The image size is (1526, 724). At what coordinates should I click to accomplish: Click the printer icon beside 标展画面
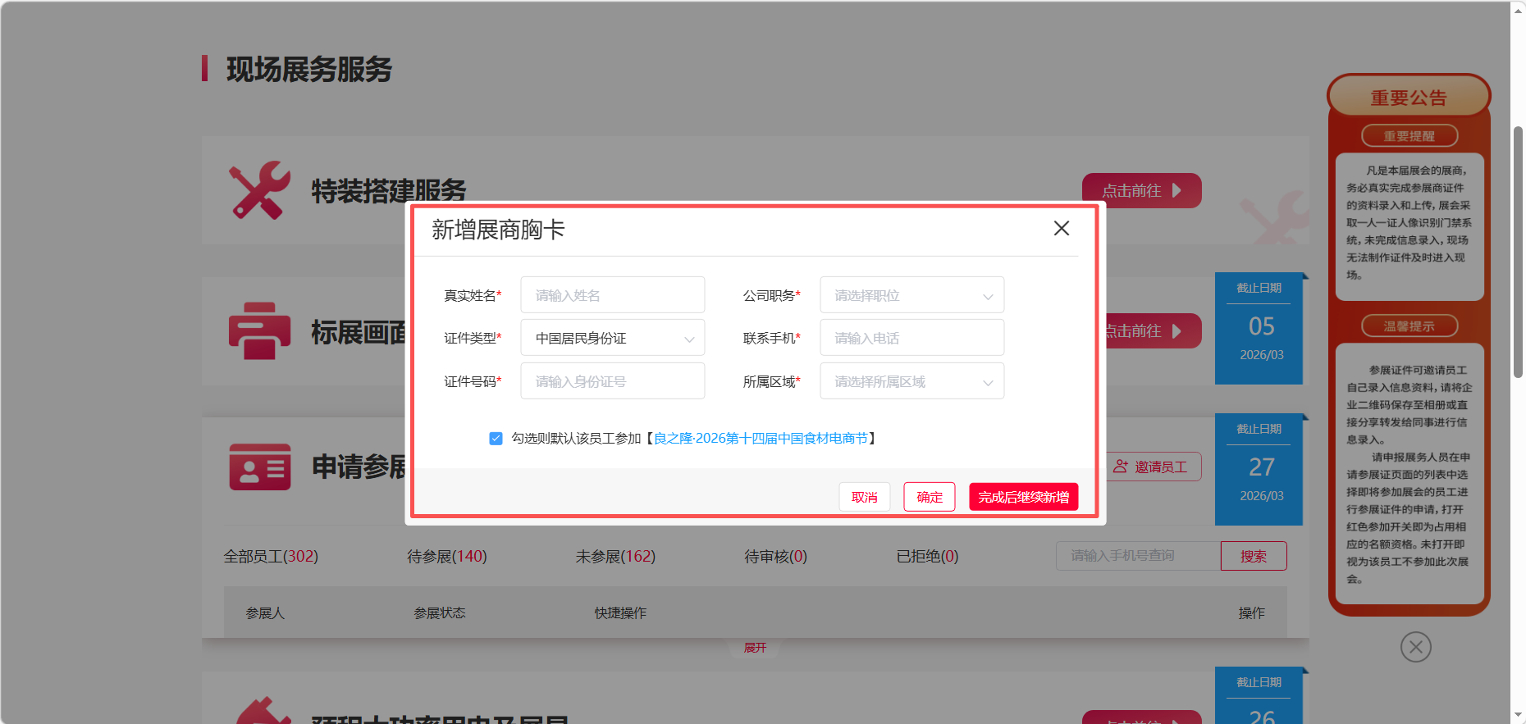coord(259,331)
